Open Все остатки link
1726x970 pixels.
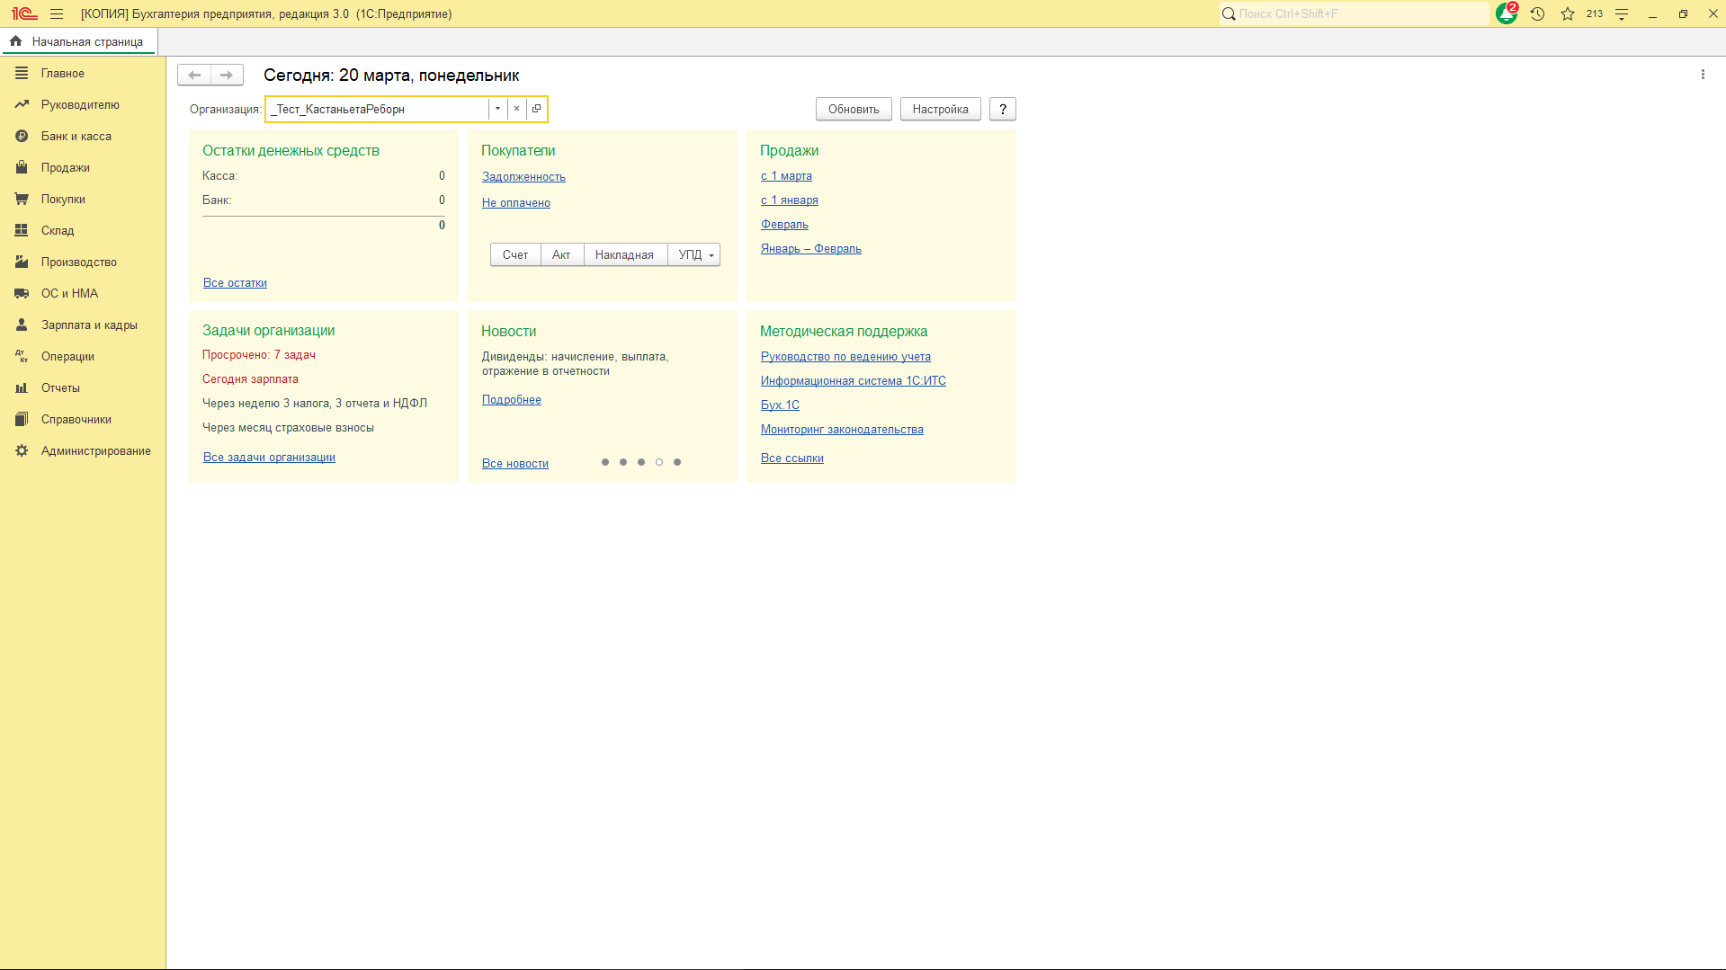tap(235, 283)
